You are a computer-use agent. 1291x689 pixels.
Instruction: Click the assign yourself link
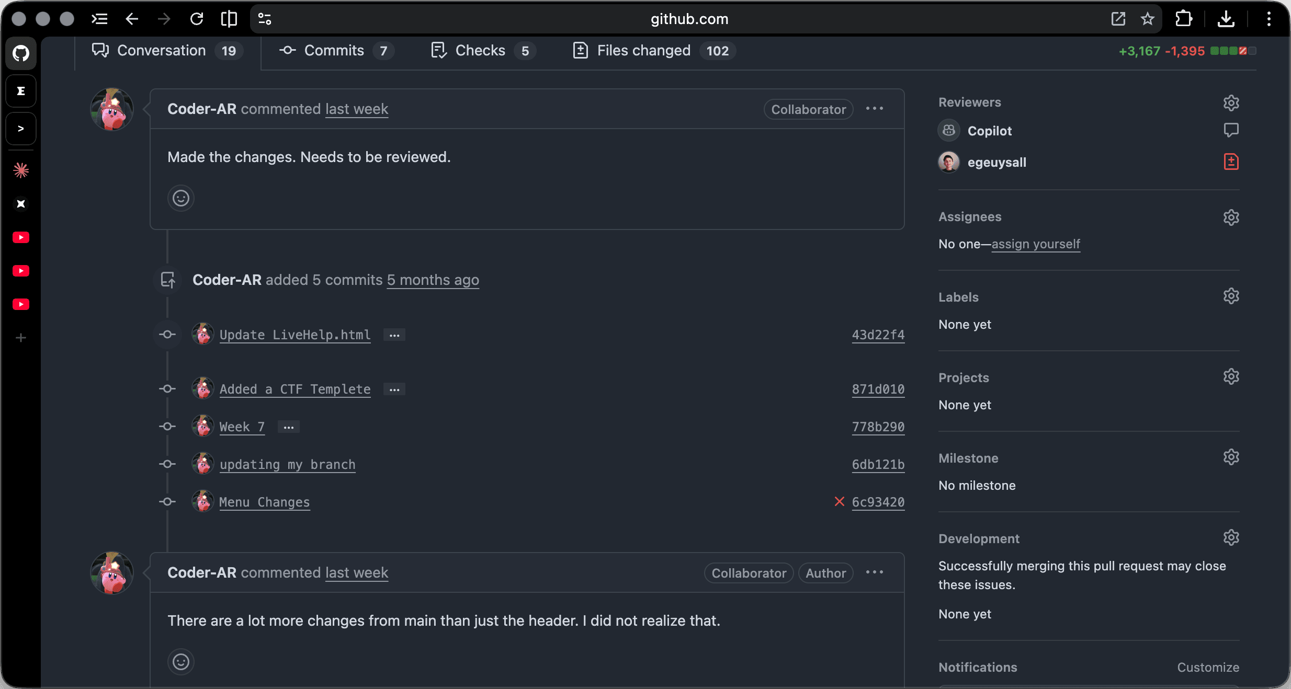click(1035, 244)
